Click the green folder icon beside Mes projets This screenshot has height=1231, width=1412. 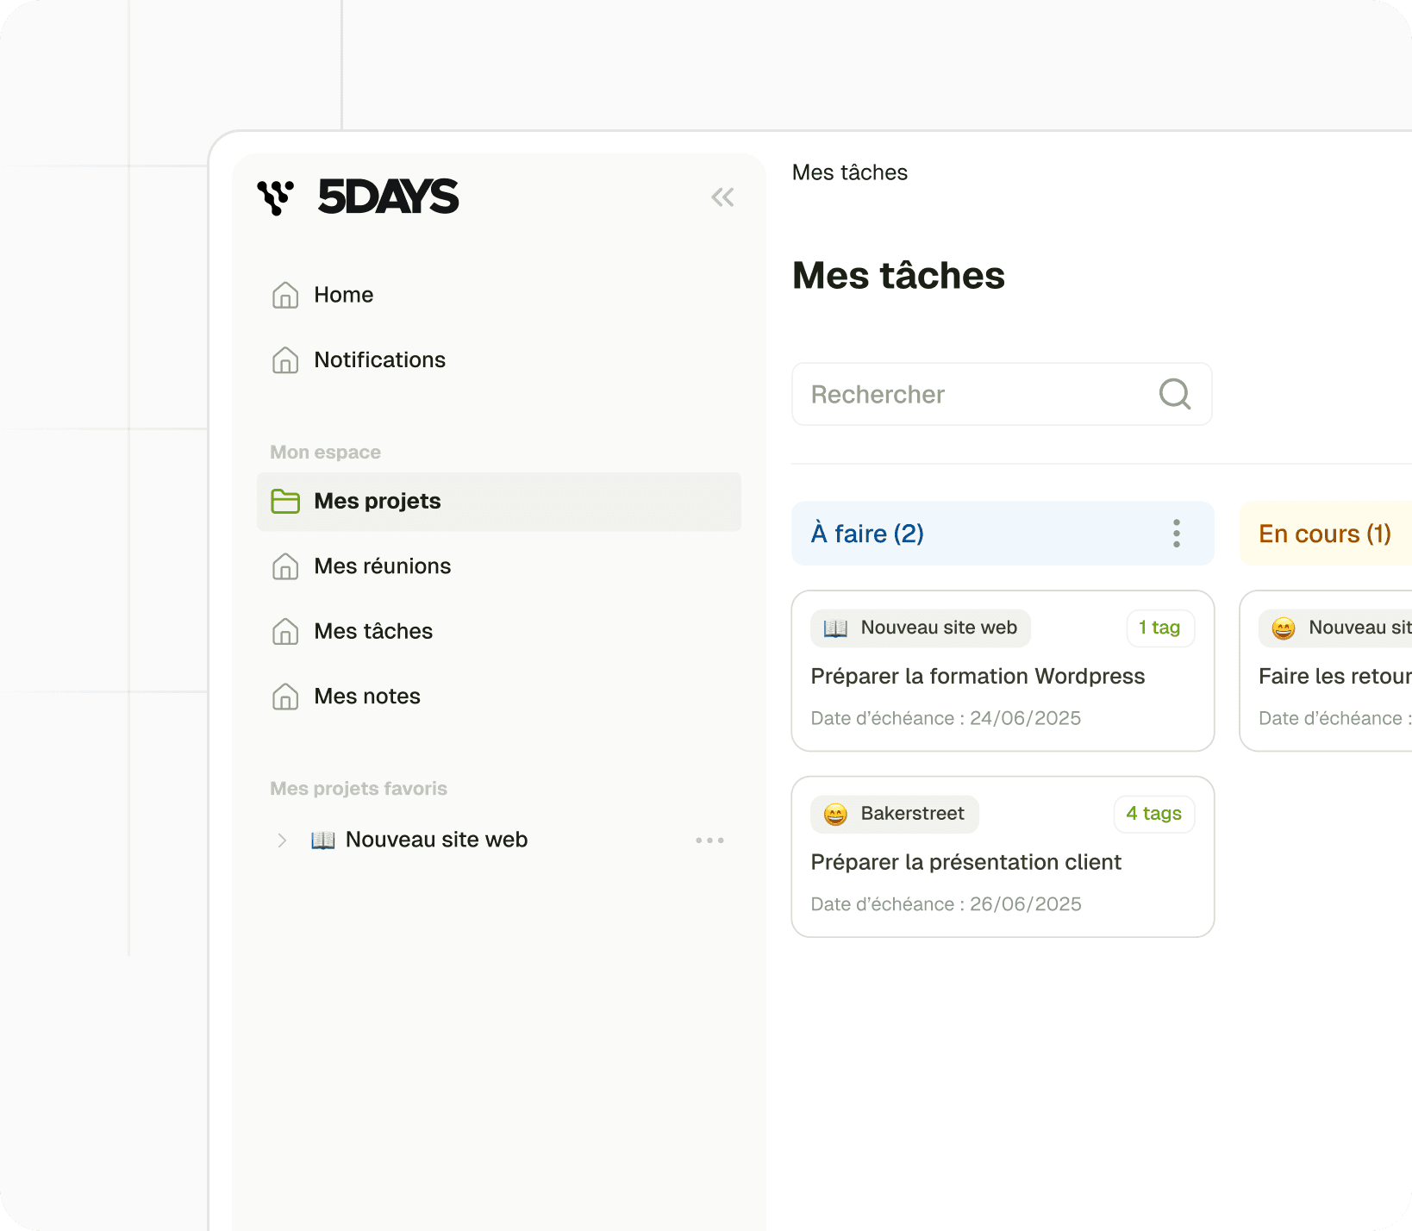tap(285, 501)
